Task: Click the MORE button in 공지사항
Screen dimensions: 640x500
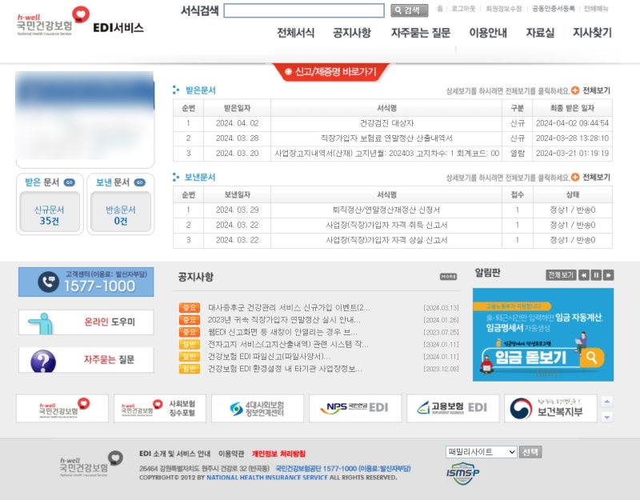Action: point(448,277)
